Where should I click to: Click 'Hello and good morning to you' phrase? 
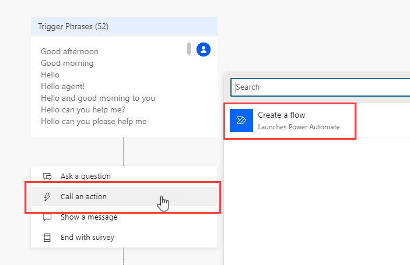pyautogui.click(x=98, y=98)
